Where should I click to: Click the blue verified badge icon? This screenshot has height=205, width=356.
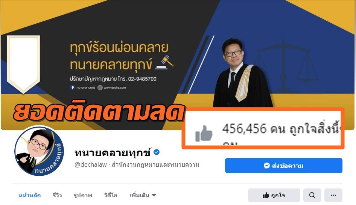click(x=157, y=152)
